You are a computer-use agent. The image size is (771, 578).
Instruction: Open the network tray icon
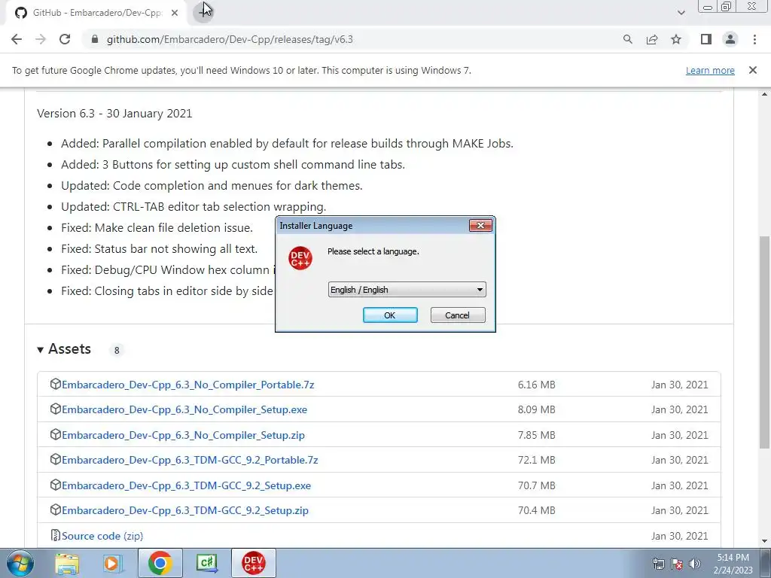pyautogui.click(x=658, y=564)
